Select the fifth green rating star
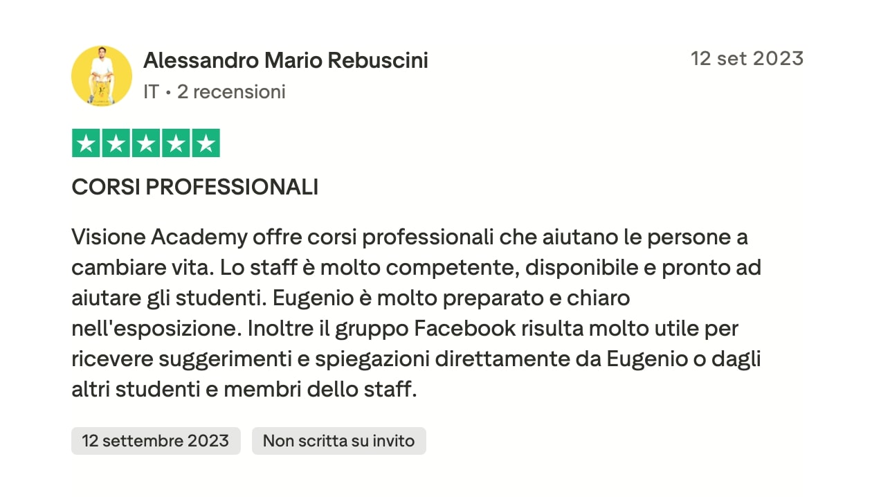872x497 pixels. (206, 143)
